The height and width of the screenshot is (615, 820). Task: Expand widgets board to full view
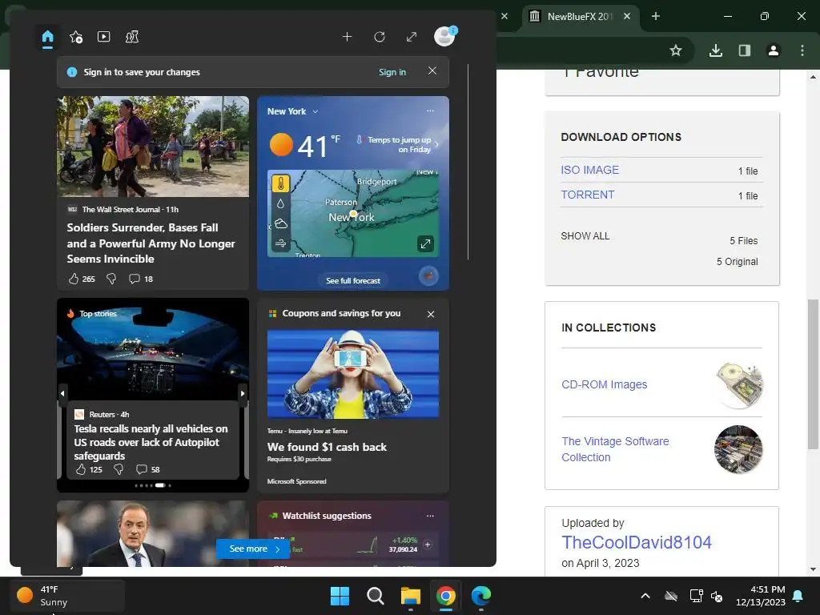412,37
